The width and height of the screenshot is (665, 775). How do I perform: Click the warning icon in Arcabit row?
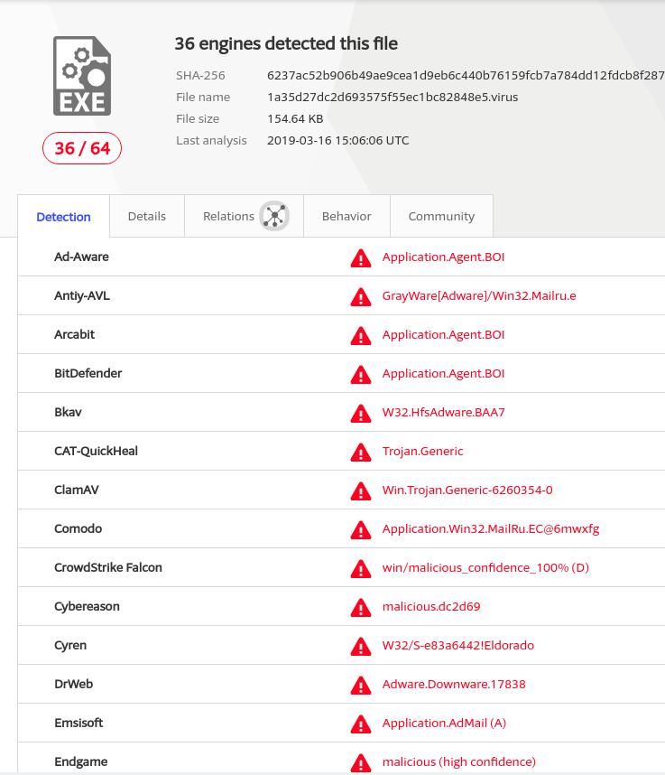pyautogui.click(x=361, y=336)
